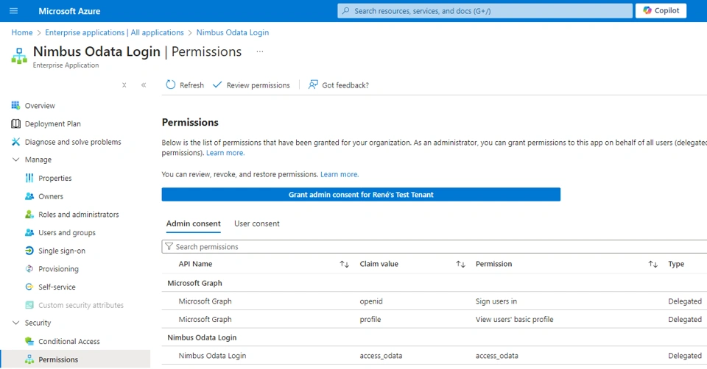The width and height of the screenshot is (707, 369).
Task: Click View users' basic profile permission
Action: click(x=515, y=320)
